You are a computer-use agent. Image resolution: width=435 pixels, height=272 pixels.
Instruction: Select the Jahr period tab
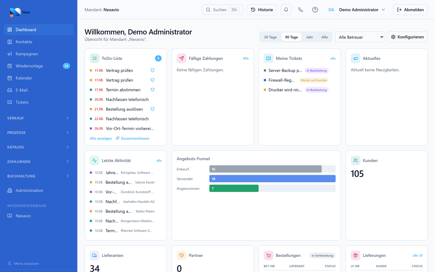pyautogui.click(x=309, y=37)
